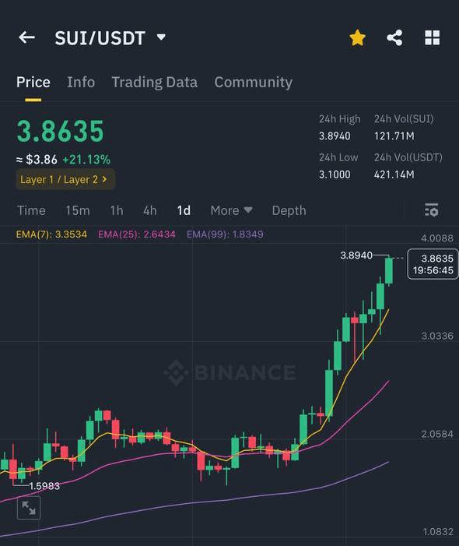
Task: Toggle the favorite star for SUI/USDT
Action: (x=357, y=37)
